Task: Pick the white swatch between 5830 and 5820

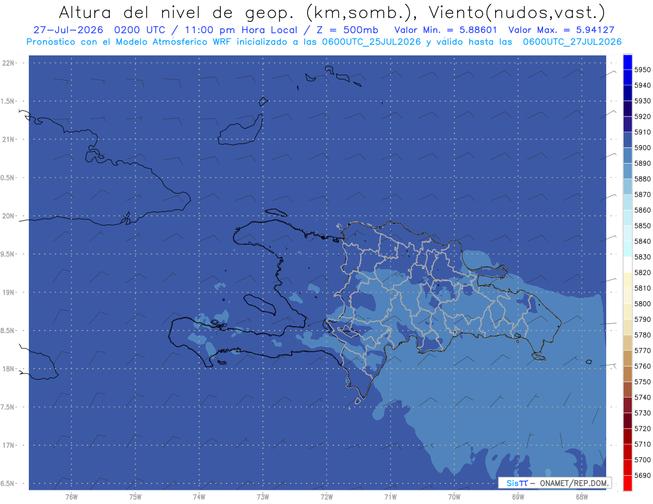Action: coord(627,265)
